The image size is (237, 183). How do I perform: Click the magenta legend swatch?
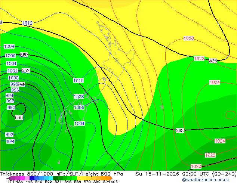22,178
